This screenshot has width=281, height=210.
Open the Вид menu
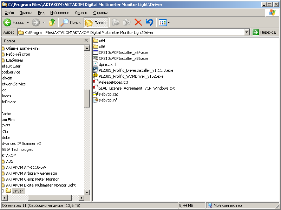(x=41, y=13)
